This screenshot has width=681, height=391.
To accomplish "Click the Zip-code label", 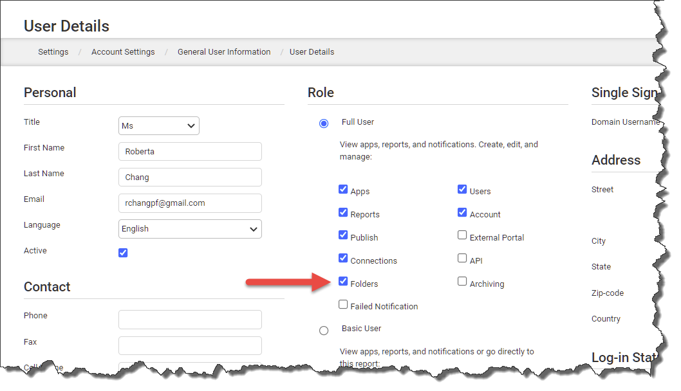I will point(608,293).
